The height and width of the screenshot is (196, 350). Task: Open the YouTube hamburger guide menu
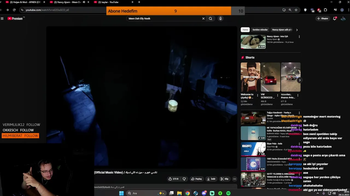[2, 19]
